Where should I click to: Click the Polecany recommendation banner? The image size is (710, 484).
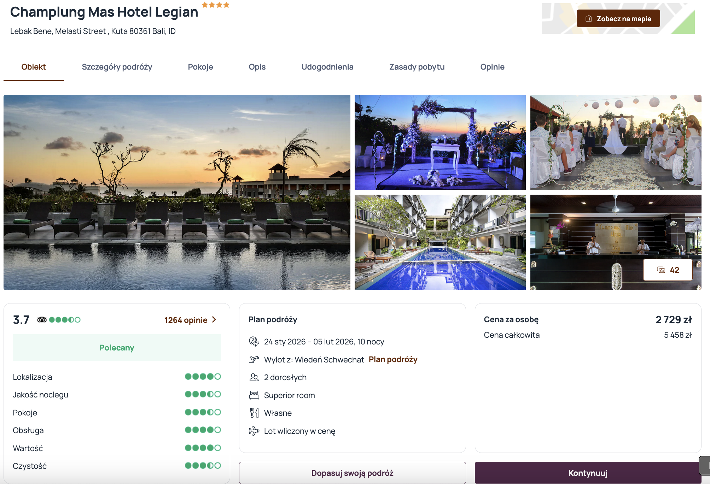click(x=117, y=348)
